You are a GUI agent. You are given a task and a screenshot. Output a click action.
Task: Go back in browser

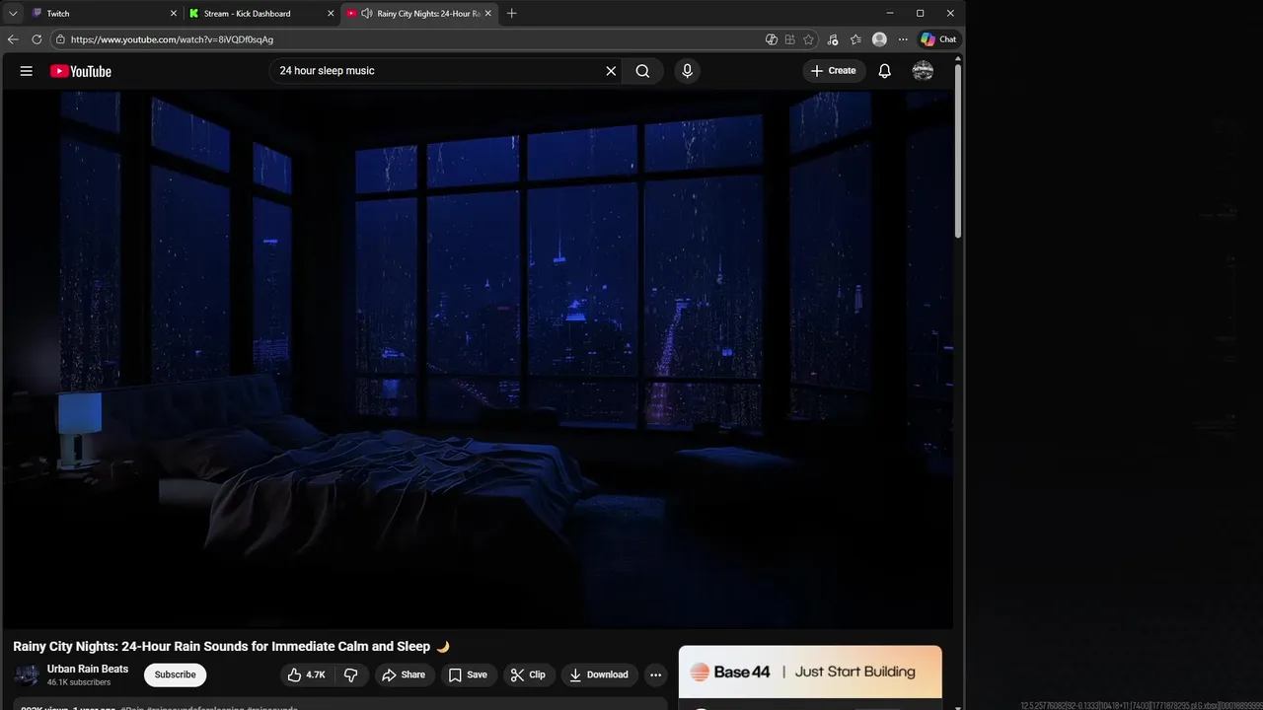[x=13, y=39]
